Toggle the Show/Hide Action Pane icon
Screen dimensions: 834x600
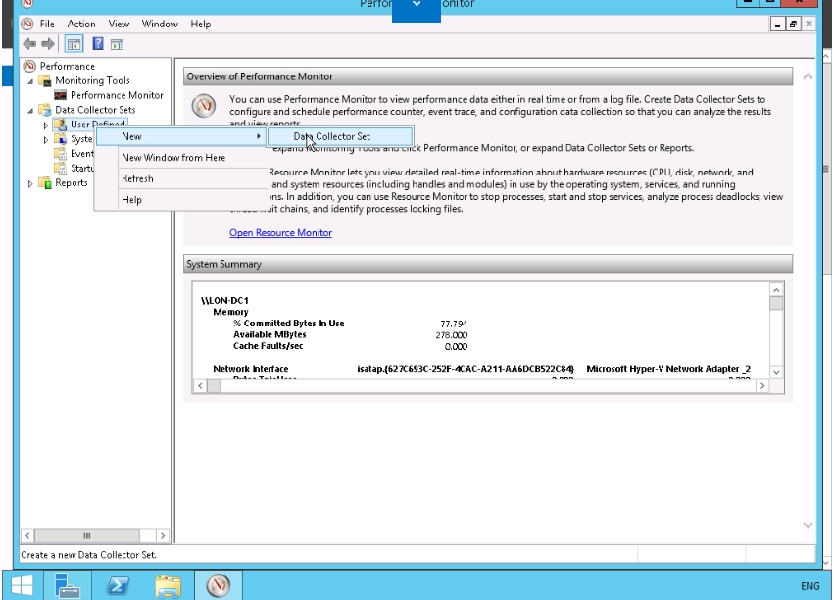(118, 44)
